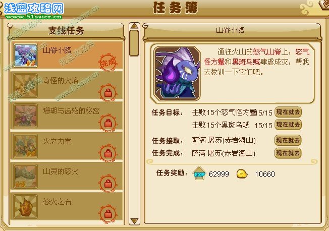
Task: Click the EXP reward house icon
Action: click(199, 173)
